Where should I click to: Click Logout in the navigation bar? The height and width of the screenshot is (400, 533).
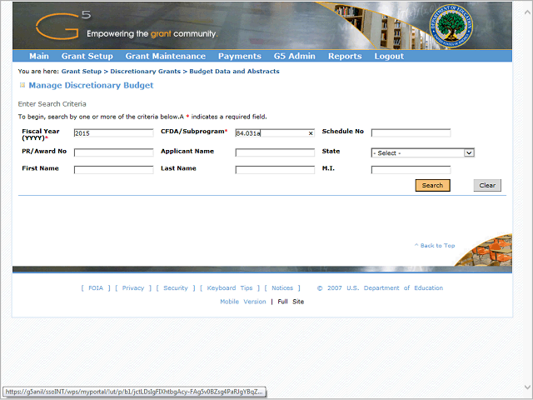tap(389, 56)
